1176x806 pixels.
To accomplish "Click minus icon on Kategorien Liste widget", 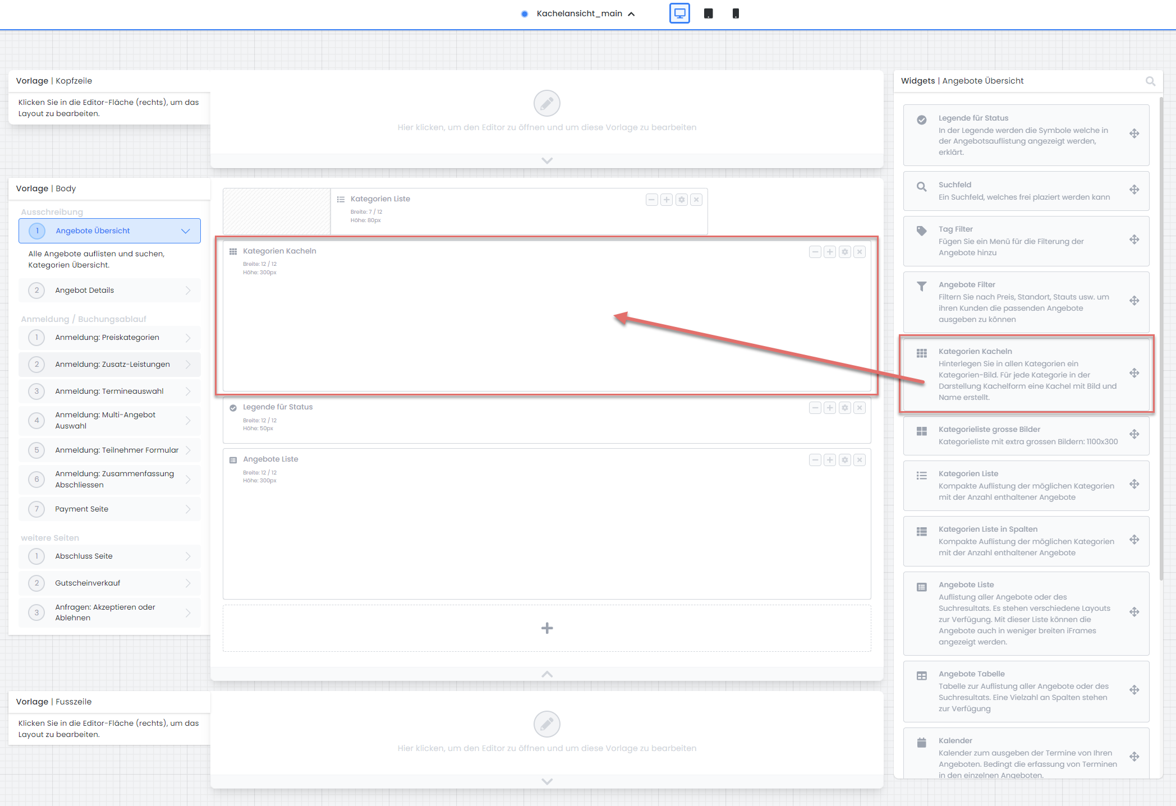I will (651, 200).
